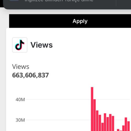The width and height of the screenshot is (131, 131).
Task: Click the third bar from left
Action: (x=97, y=121)
